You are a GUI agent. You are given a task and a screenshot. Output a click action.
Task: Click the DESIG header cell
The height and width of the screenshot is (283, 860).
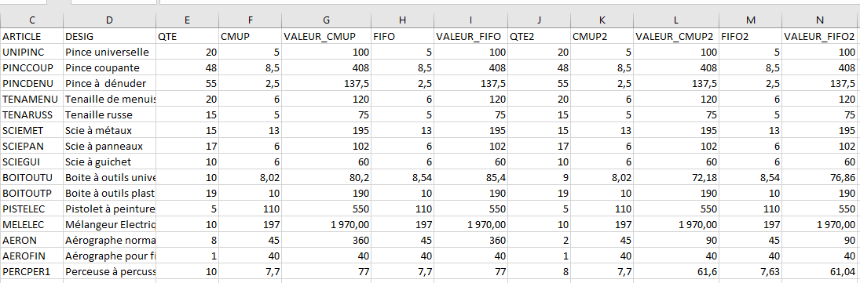(110, 37)
